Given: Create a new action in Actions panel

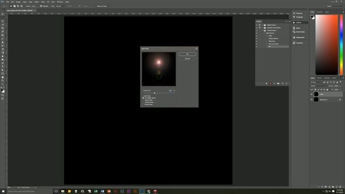Looking at the screenshot, I should point(282,84).
